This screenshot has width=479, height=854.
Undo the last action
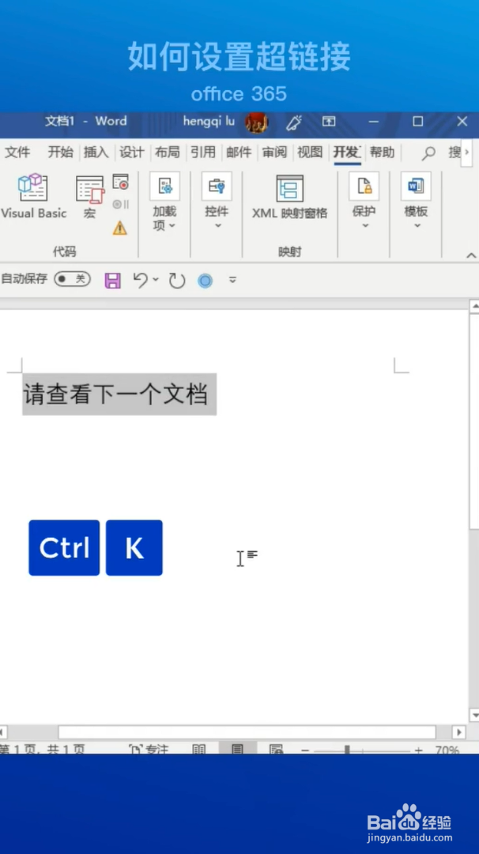(x=140, y=281)
